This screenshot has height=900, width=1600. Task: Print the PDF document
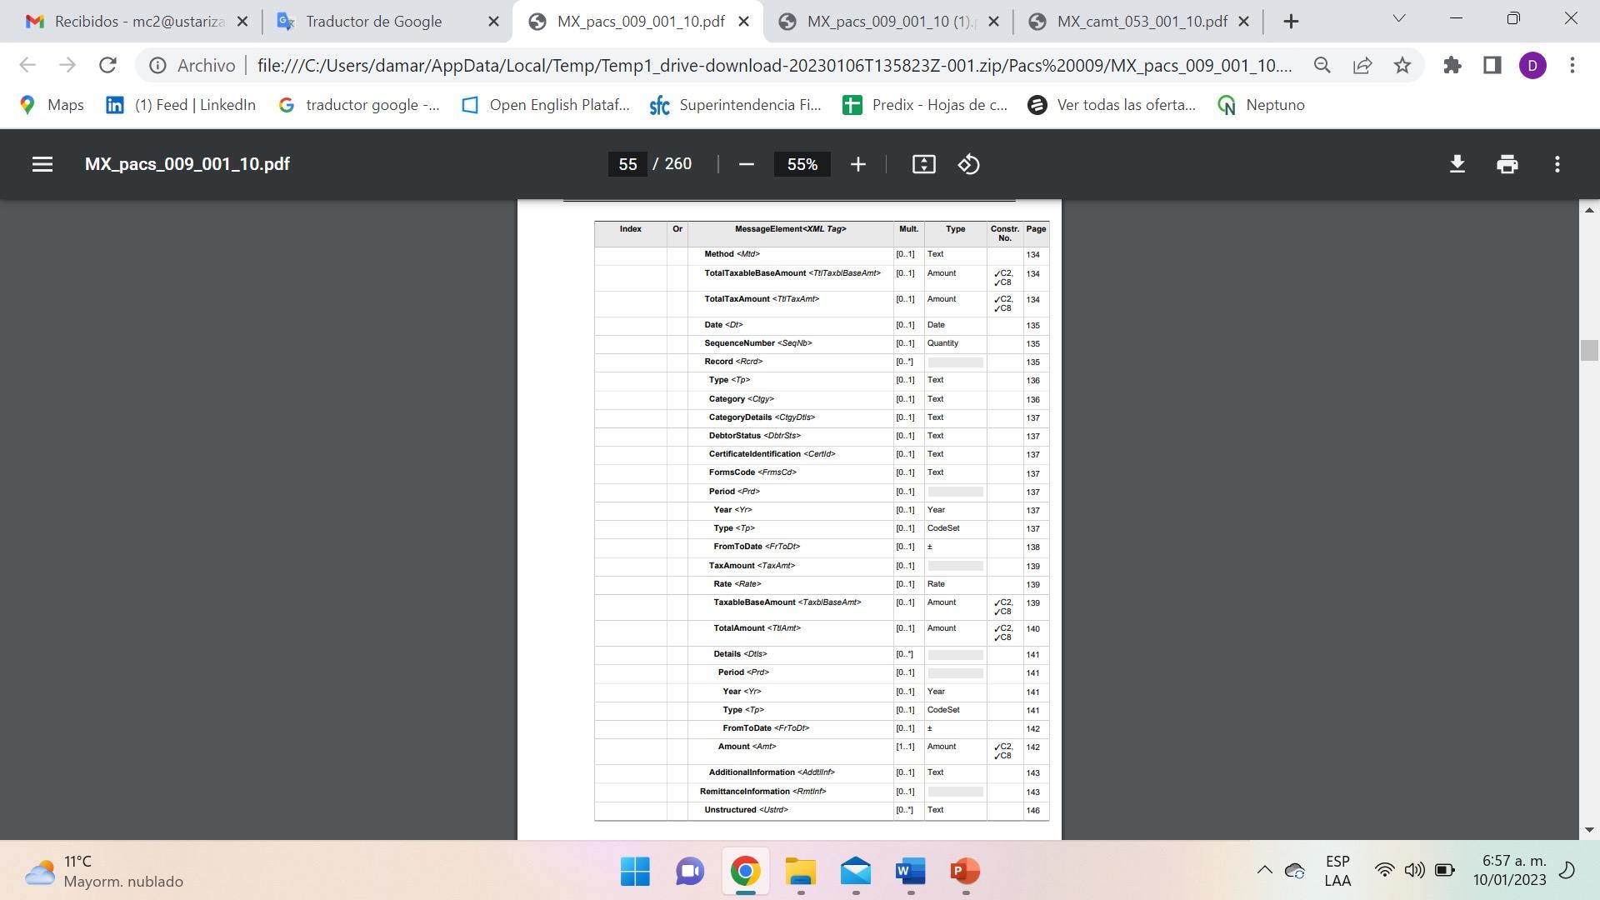point(1507,164)
